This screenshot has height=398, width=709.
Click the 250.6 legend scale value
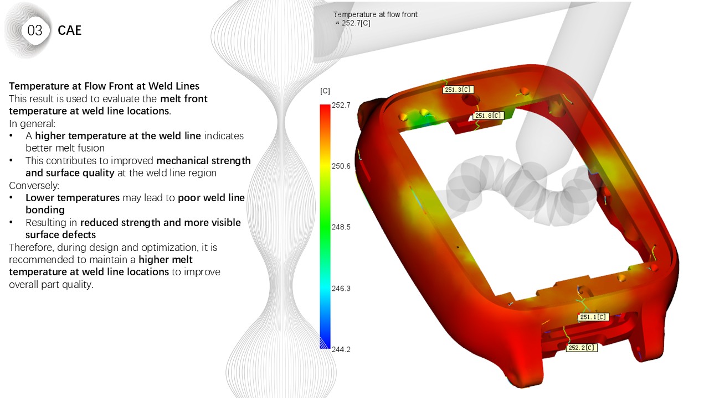pos(341,166)
